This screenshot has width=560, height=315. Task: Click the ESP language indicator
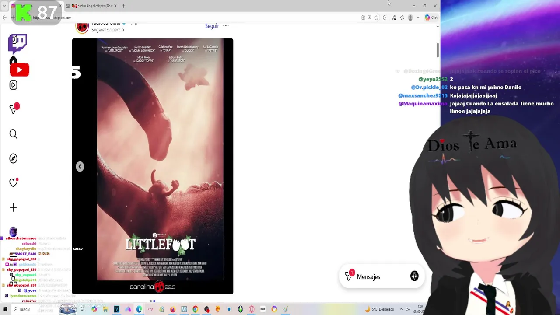point(408,309)
